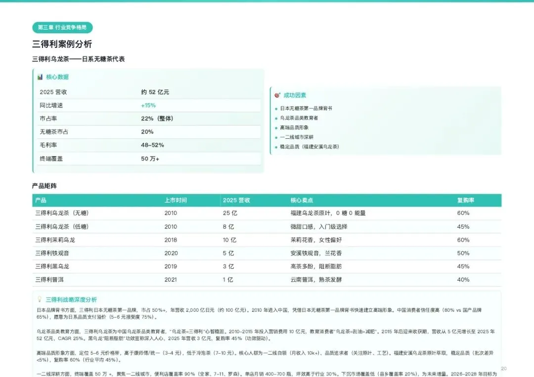
Task: Click the 2025 营收 label in core data
Action: 53,92
